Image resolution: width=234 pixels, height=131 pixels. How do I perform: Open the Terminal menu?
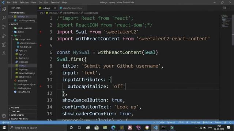55,3
